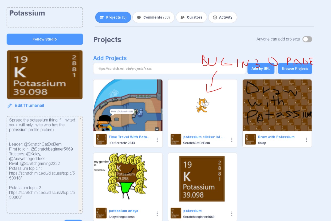This screenshot has width=331, height=221.
Task: Click the Browse Projects button
Action: [295, 69]
